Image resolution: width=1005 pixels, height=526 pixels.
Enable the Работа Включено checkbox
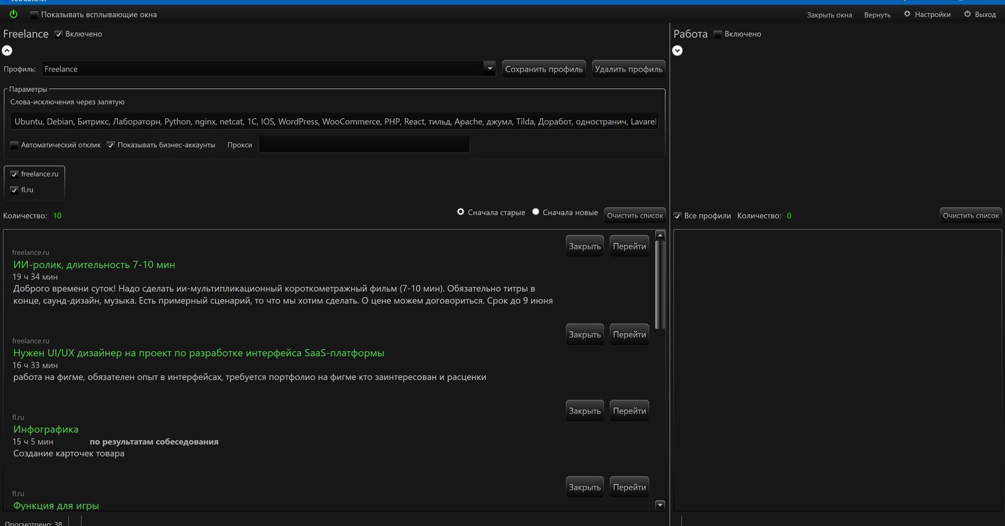(718, 34)
